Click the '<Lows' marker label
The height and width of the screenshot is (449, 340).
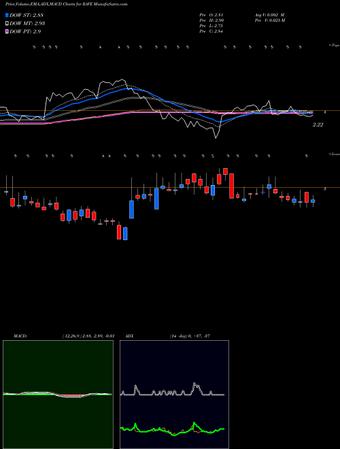tap(335, 154)
